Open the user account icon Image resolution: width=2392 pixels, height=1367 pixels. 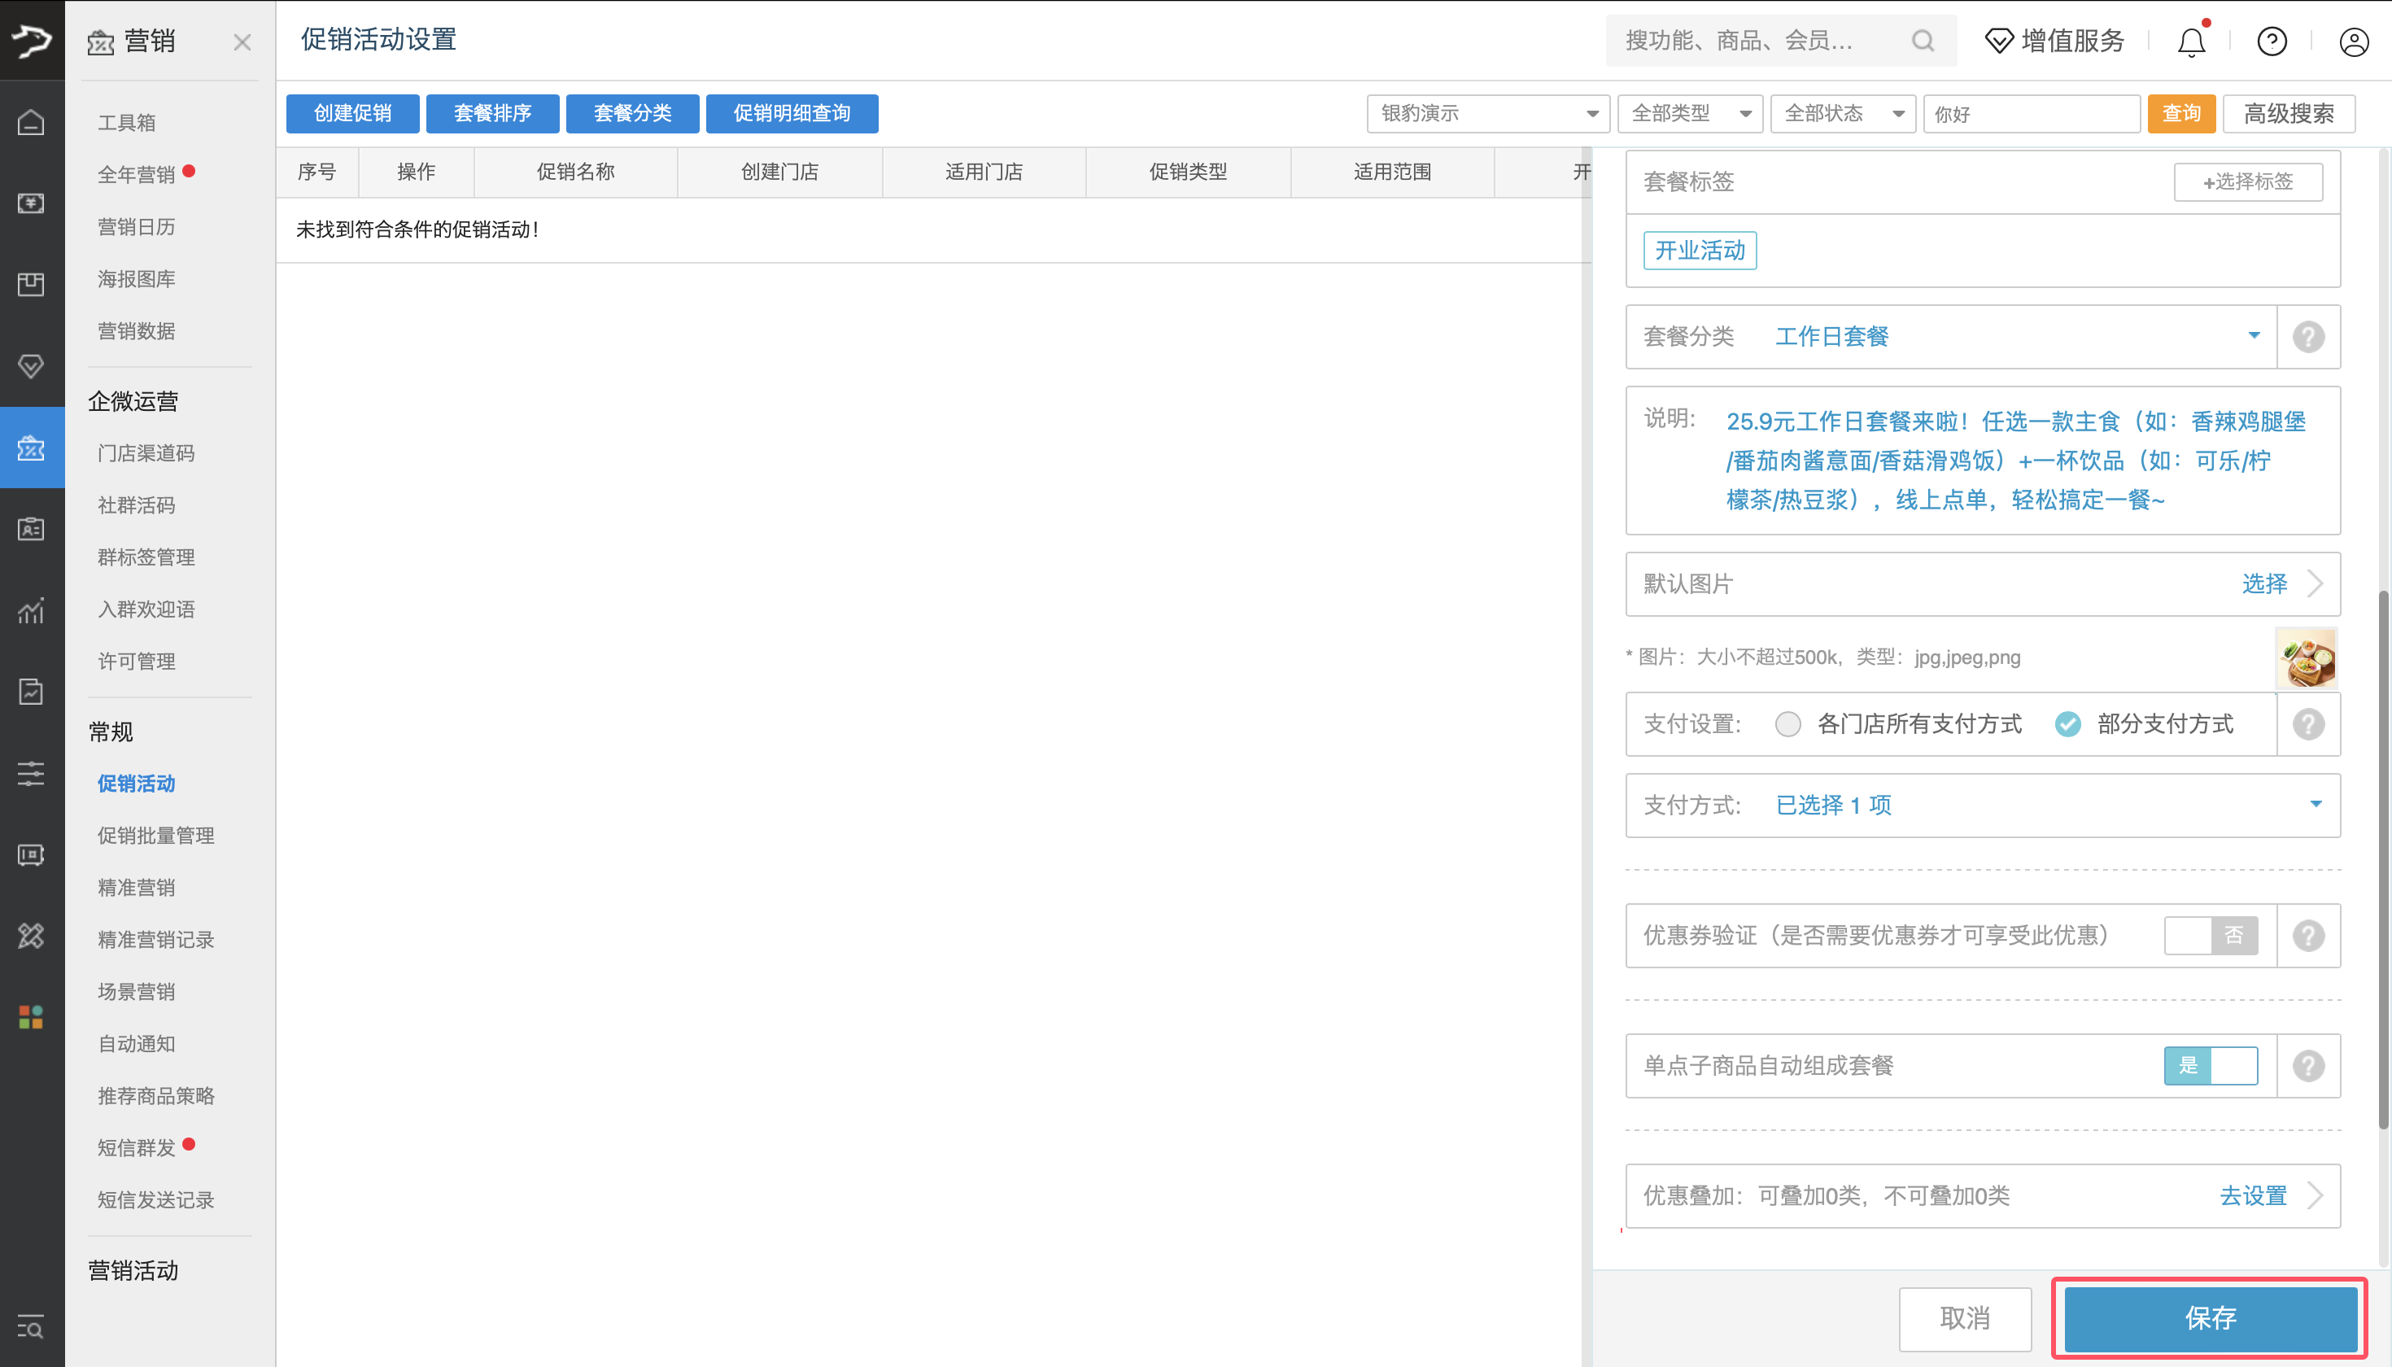pyautogui.click(x=2354, y=41)
